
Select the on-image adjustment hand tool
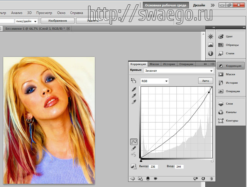coord(134,81)
